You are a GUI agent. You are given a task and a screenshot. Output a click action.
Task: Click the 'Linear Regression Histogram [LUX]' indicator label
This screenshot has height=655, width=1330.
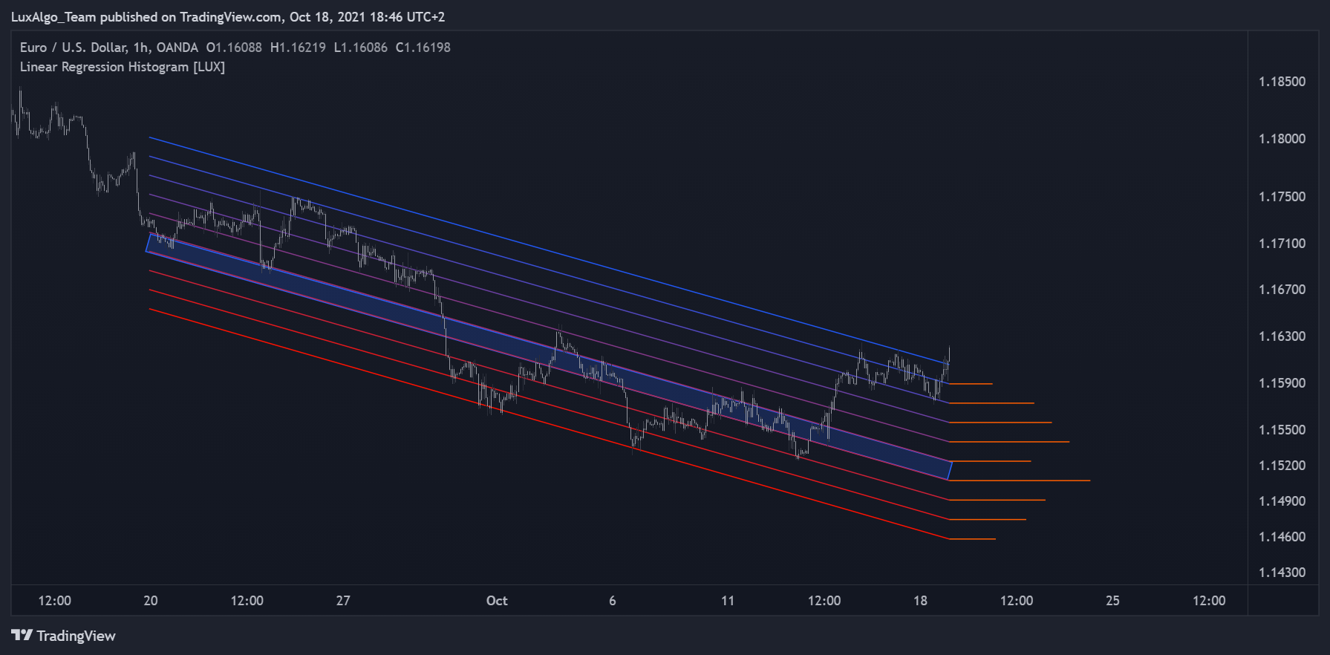(123, 67)
